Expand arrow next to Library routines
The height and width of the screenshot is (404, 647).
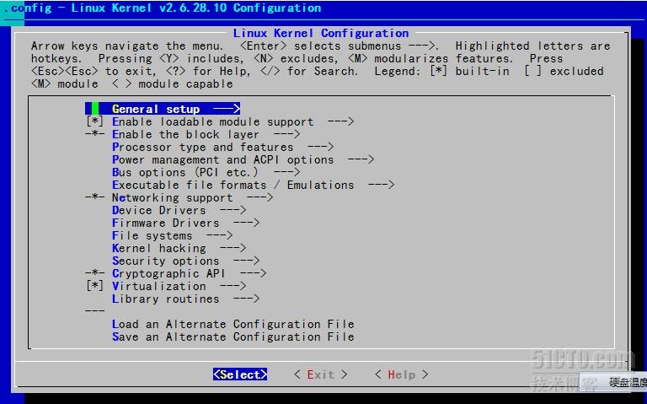(x=246, y=299)
